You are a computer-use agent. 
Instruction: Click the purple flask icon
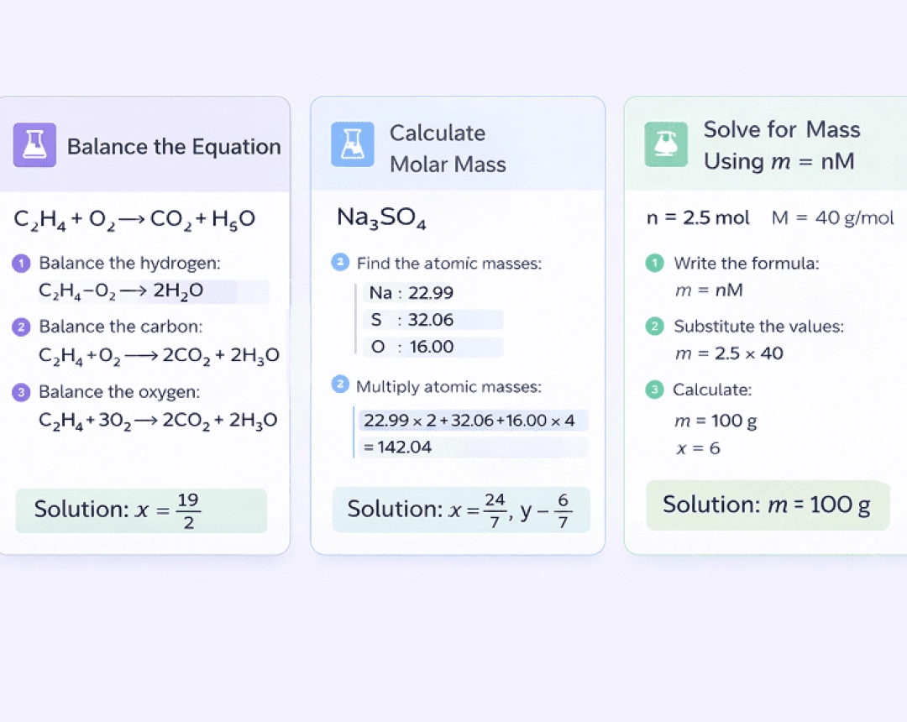pos(34,145)
